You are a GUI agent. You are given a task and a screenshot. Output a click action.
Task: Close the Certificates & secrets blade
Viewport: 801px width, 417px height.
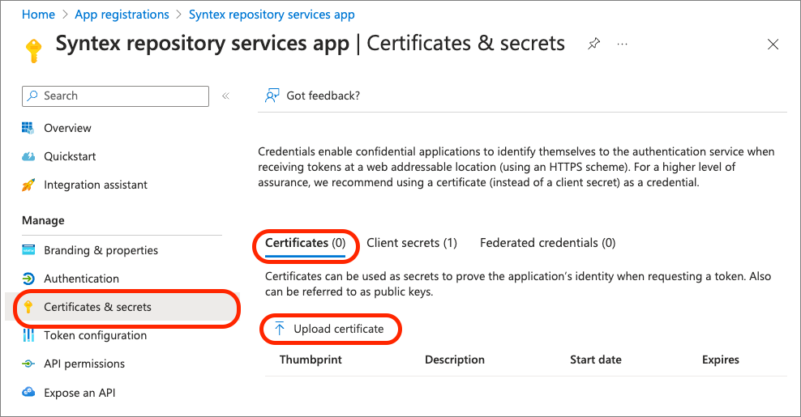pos(773,45)
